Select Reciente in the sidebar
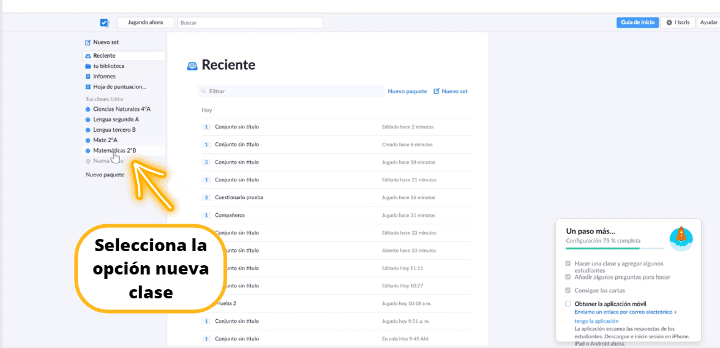Image resolution: width=720 pixels, height=348 pixels. [x=124, y=56]
